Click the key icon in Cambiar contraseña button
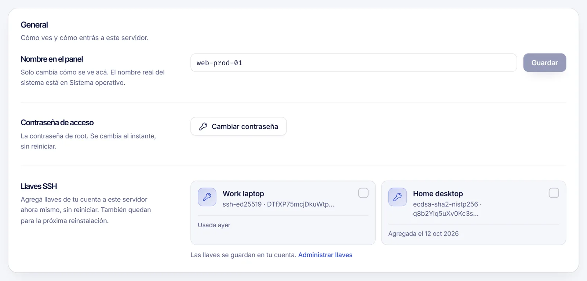This screenshot has width=587, height=281. (x=203, y=126)
